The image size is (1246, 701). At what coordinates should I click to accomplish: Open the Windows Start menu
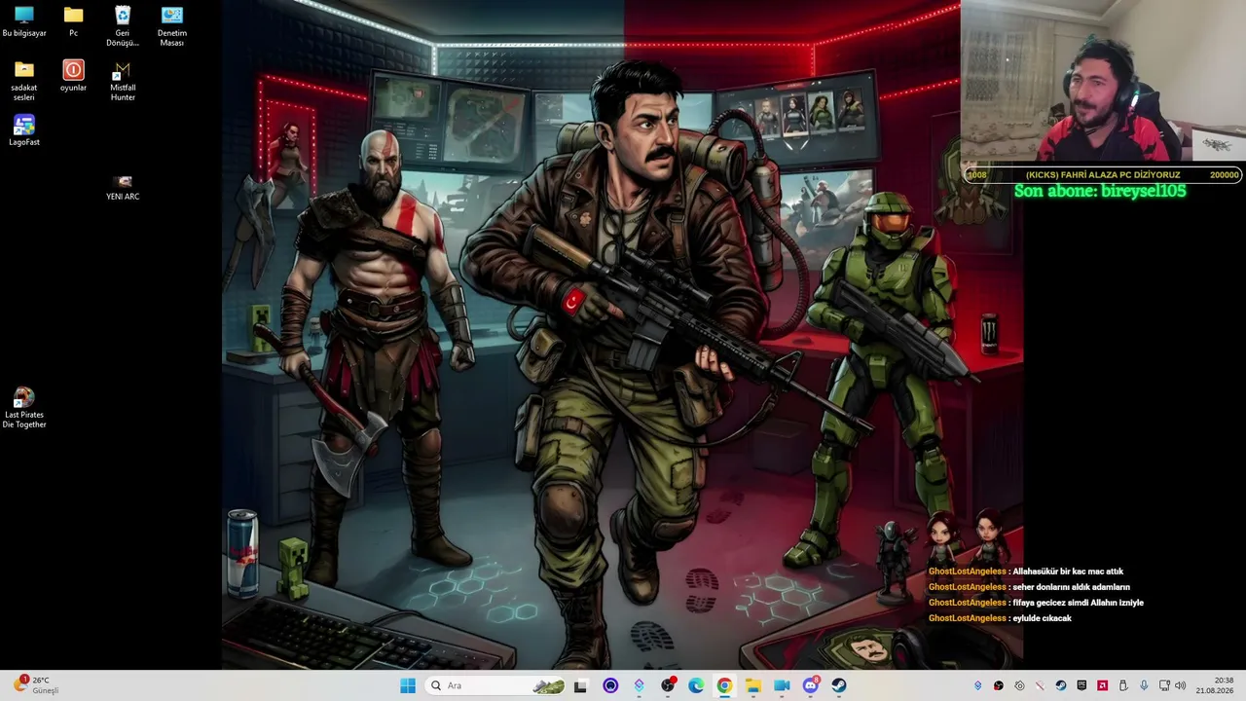coord(408,685)
